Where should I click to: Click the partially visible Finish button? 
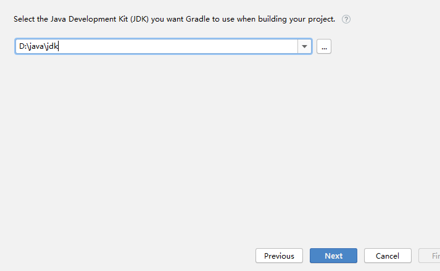point(431,256)
